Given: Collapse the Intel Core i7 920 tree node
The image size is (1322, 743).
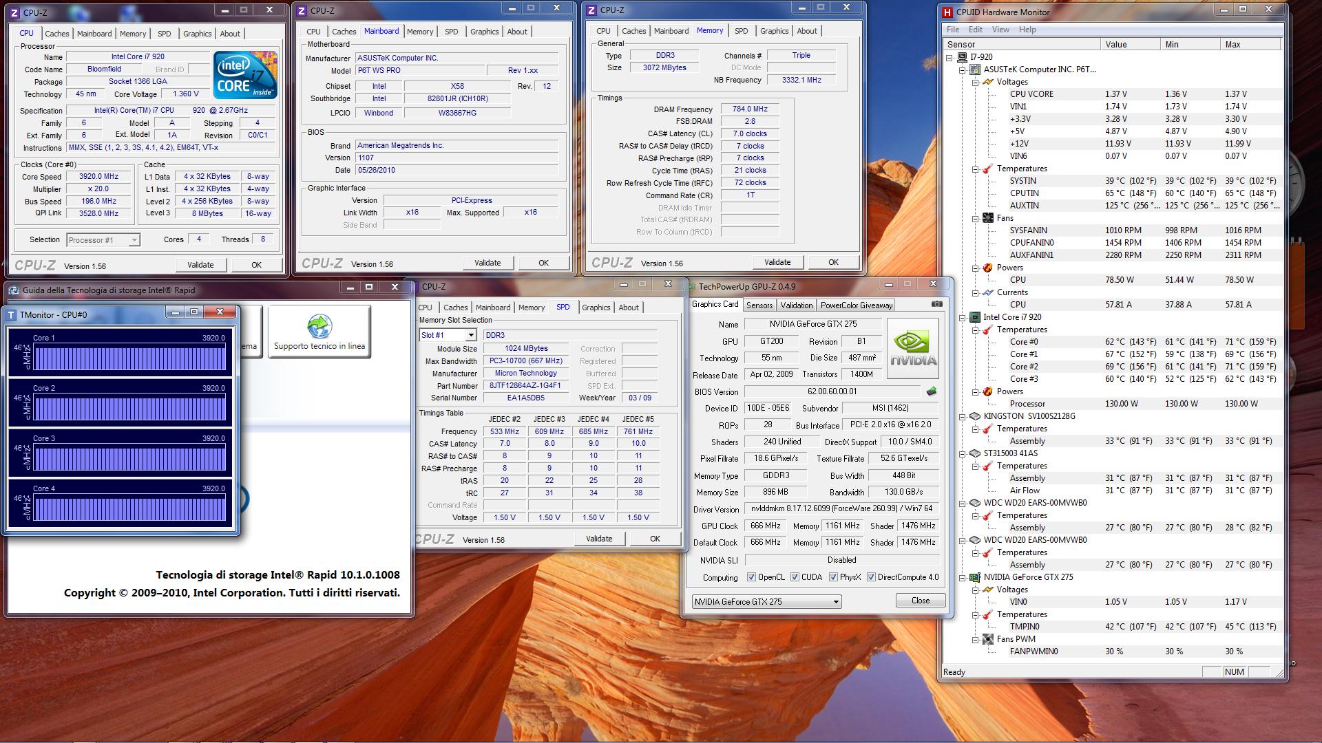Looking at the screenshot, I should pyautogui.click(x=963, y=317).
